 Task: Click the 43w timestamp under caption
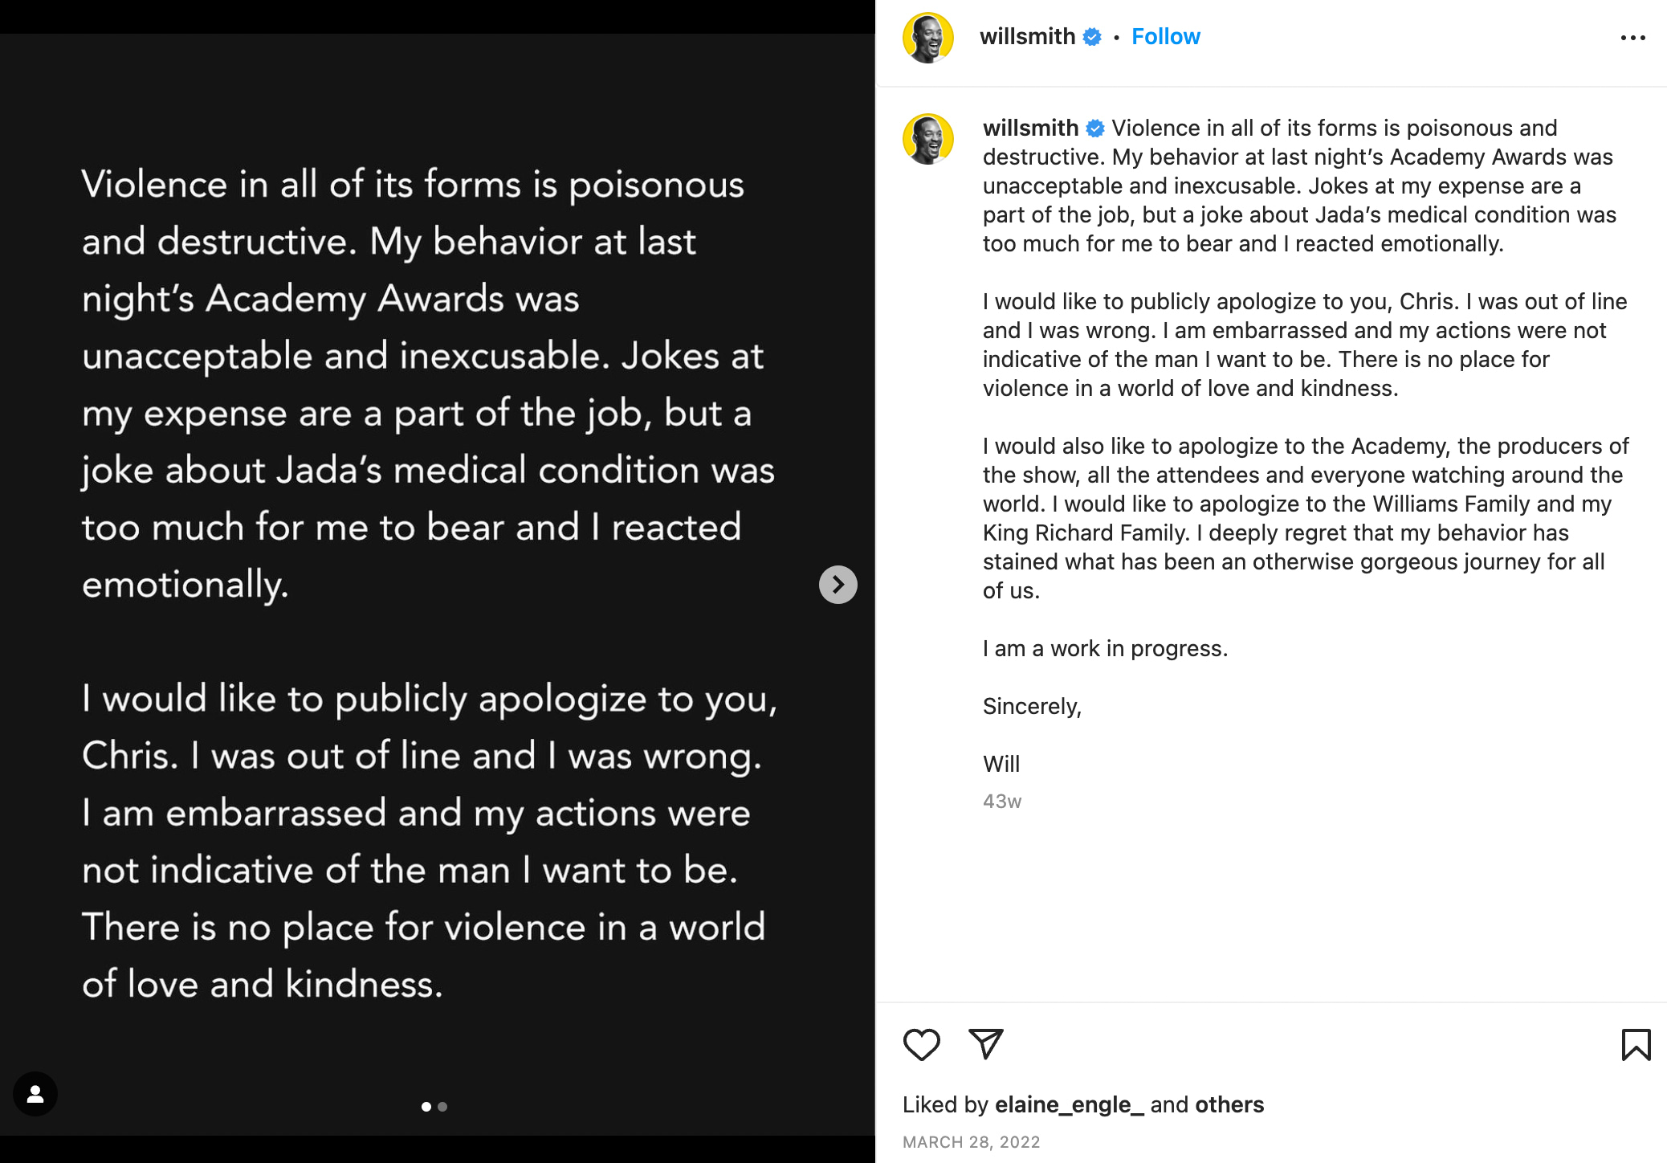click(1002, 802)
